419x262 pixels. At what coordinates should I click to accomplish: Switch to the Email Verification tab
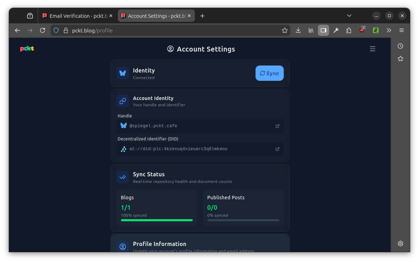[74, 15]
